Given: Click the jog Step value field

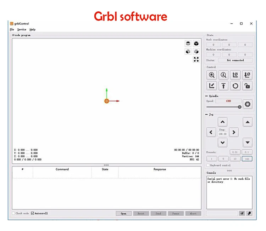Looking at the screenshot, I should click(x=222, y=134).
